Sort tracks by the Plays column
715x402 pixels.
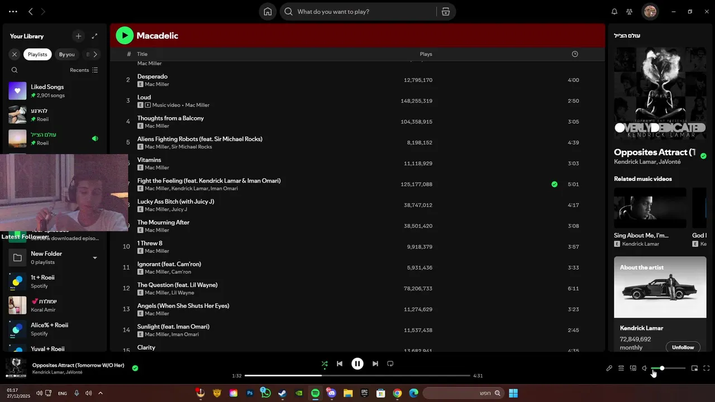coord(426,54)
